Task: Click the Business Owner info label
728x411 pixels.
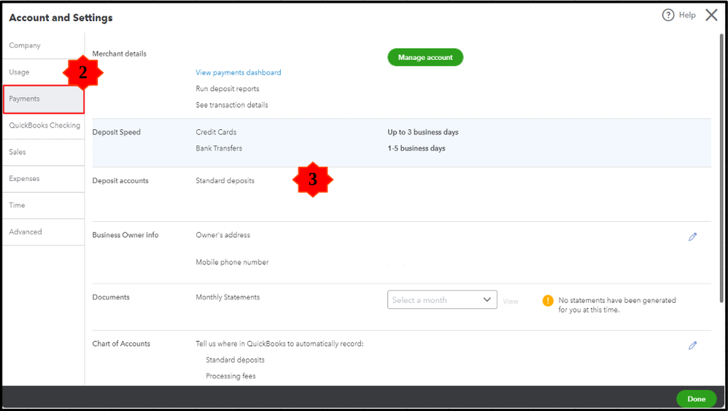Action: pos(125,235)
